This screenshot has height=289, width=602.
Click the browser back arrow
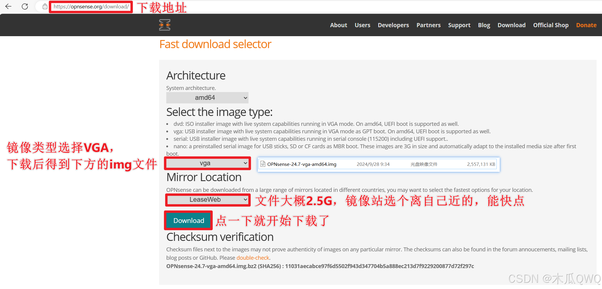8,6
